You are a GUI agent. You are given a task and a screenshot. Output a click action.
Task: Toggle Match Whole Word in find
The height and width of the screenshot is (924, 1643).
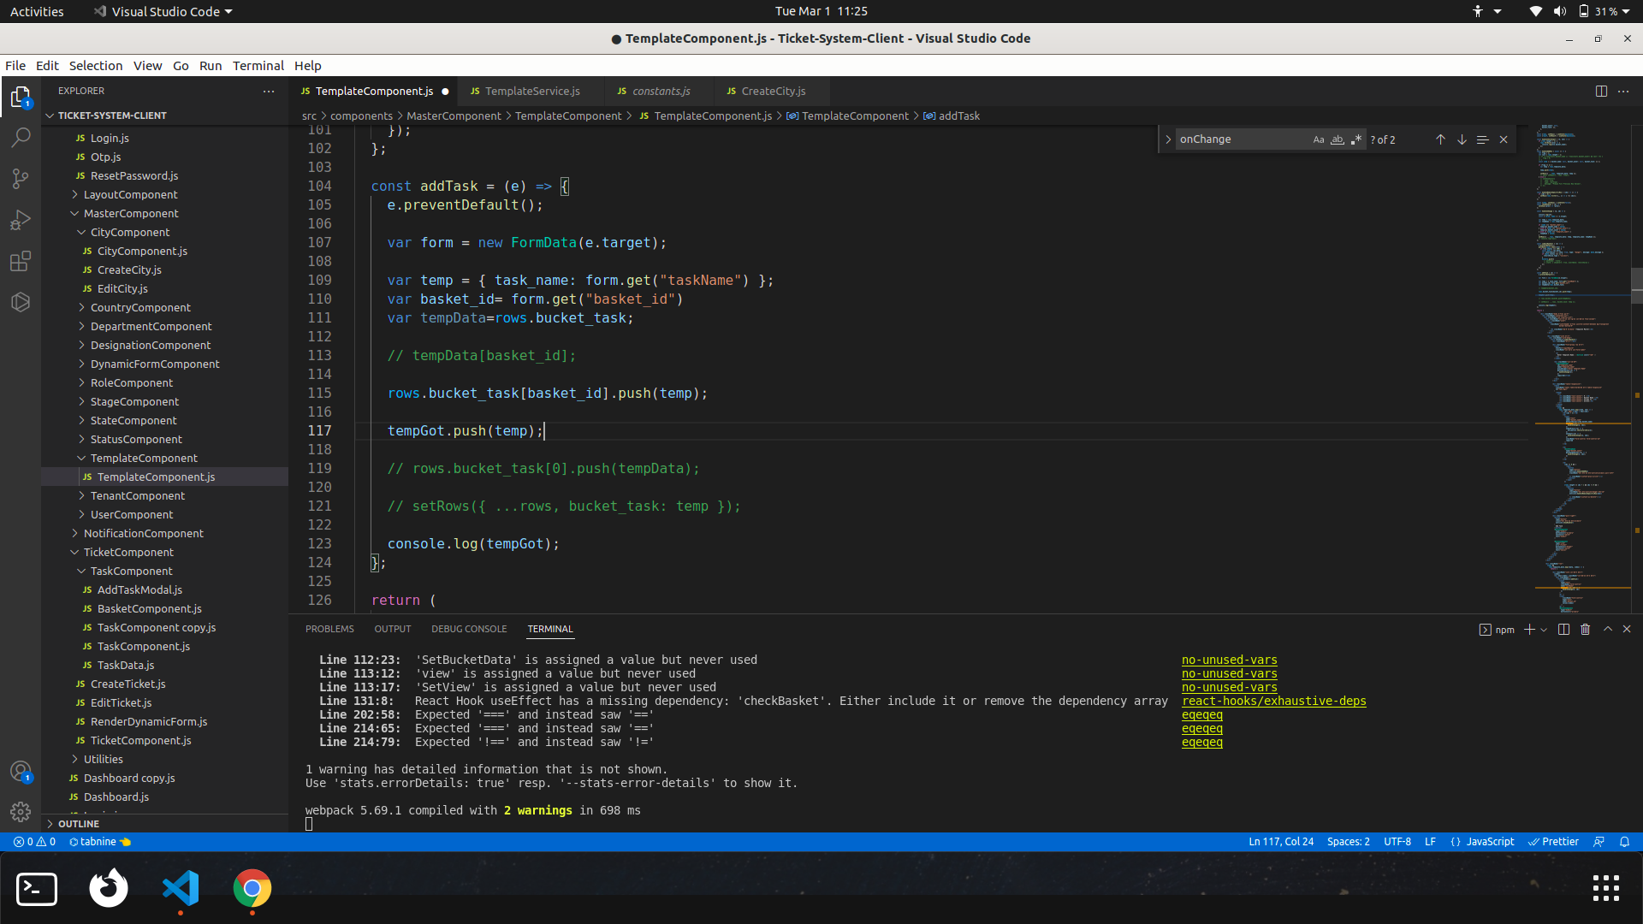1338,139
